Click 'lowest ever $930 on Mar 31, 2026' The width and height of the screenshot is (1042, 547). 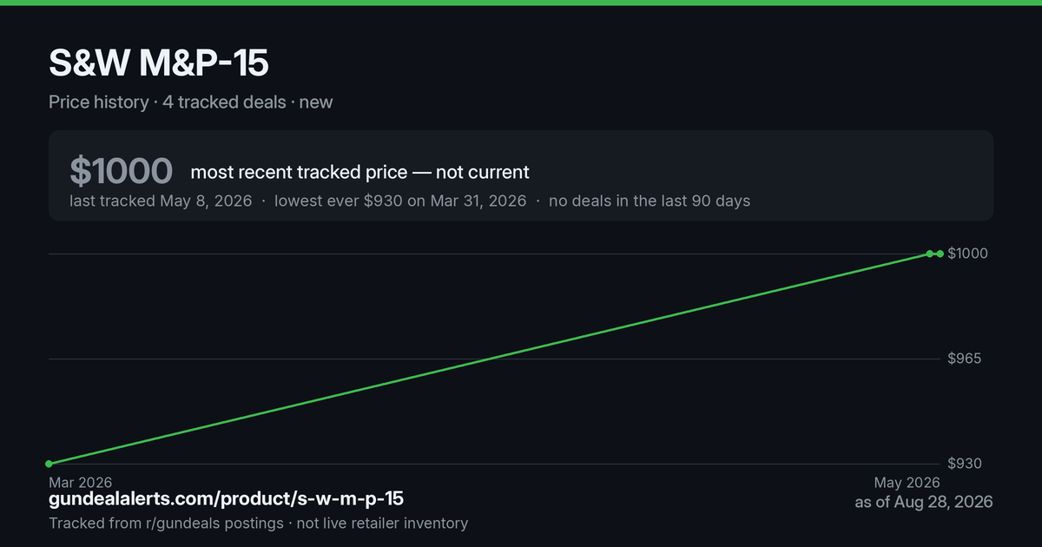pyautogui.click(x=400, y=201)
